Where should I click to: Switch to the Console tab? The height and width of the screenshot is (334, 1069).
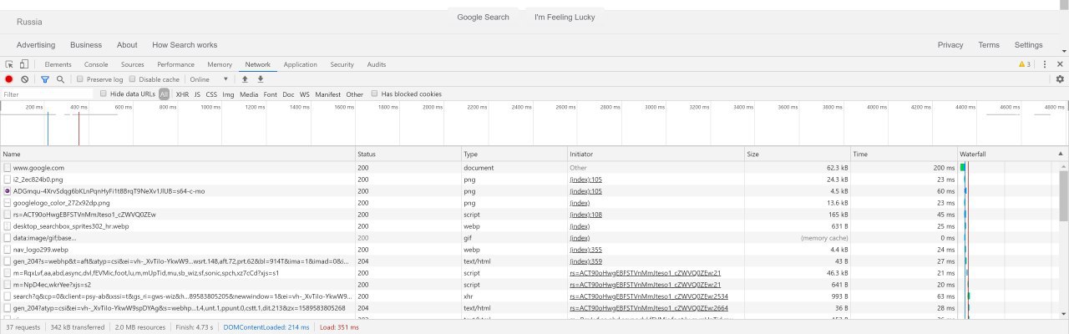96,64
